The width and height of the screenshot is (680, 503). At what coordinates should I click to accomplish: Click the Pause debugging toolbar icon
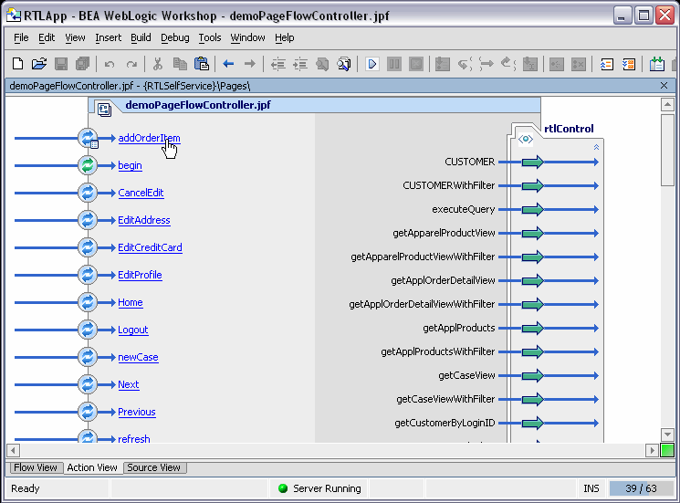[x=394, y=64]
